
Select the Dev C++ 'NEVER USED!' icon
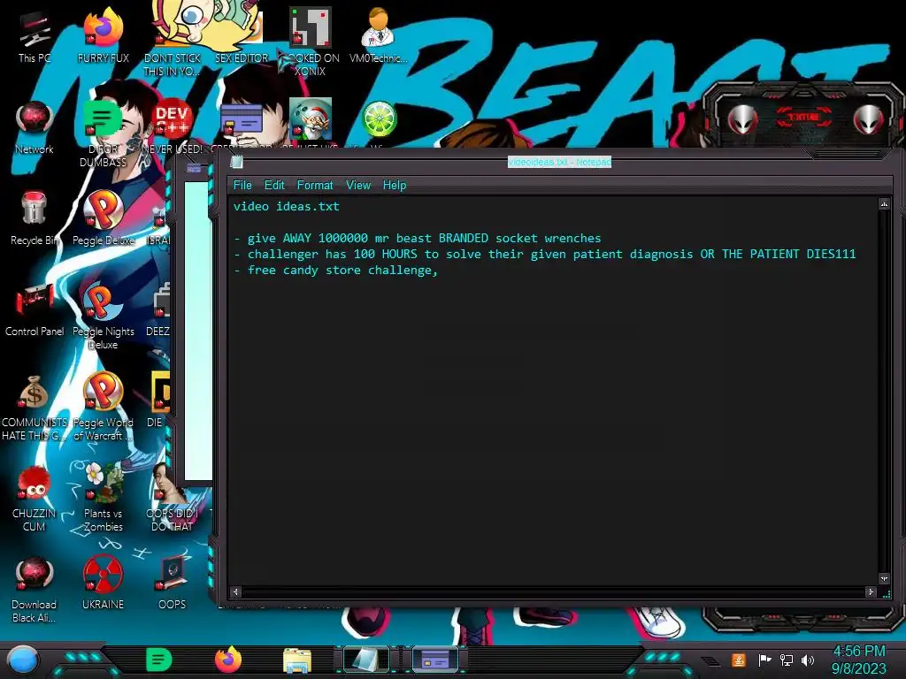[x=173, y=127]
